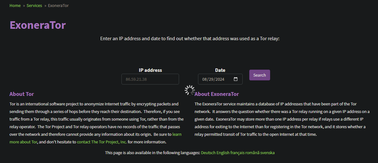Click the About ExoneraTor heading
This screenshot has height=163, width=378.
pyautogui.click(x=217, y=94)
